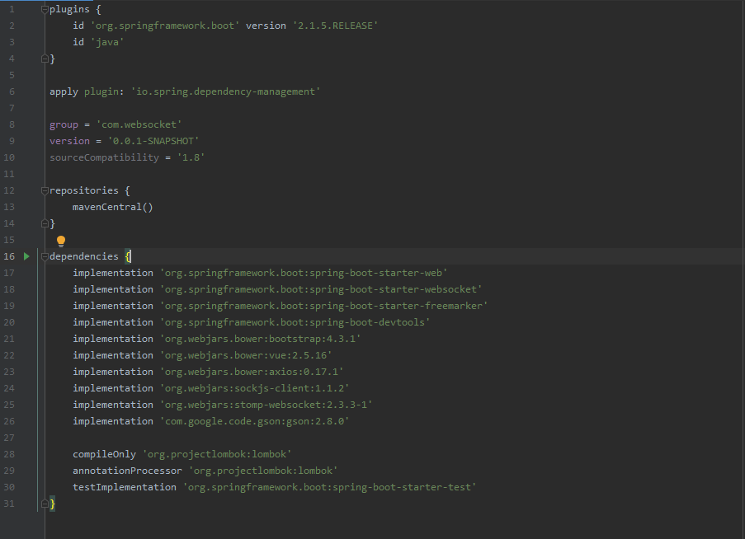
Task: Click the 'io.spring.dependency-management' plugin string
Action: pos(224,91)
